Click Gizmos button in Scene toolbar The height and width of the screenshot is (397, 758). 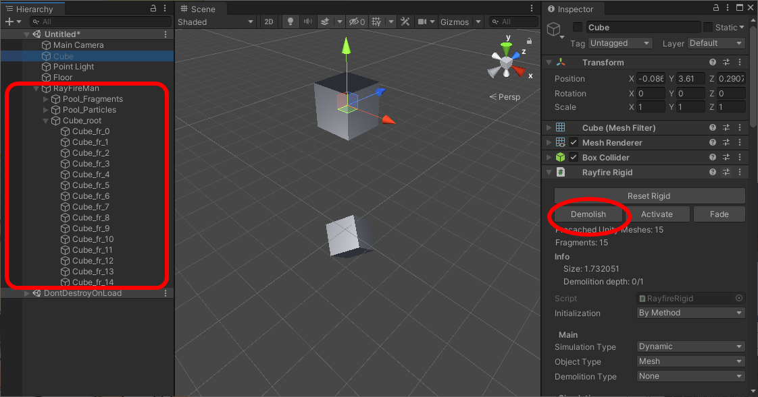coord(455,22)
